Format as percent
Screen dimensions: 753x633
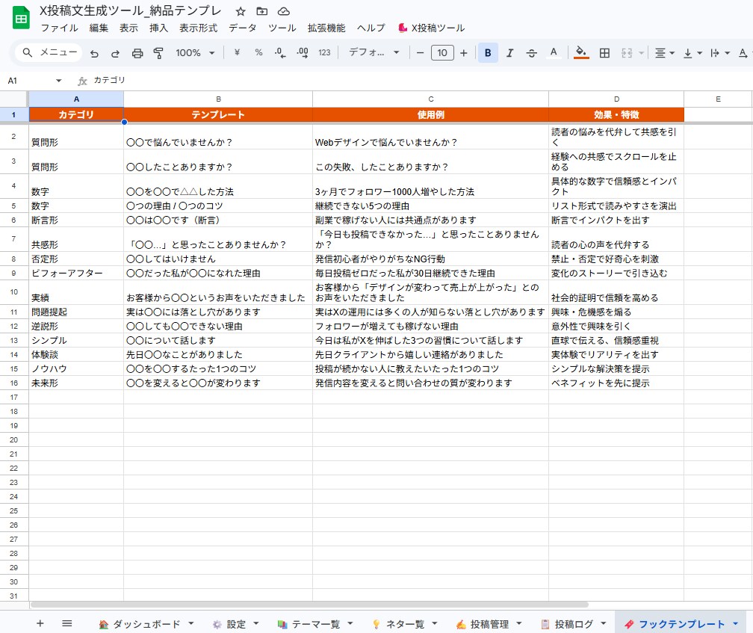tap(258, 52)
